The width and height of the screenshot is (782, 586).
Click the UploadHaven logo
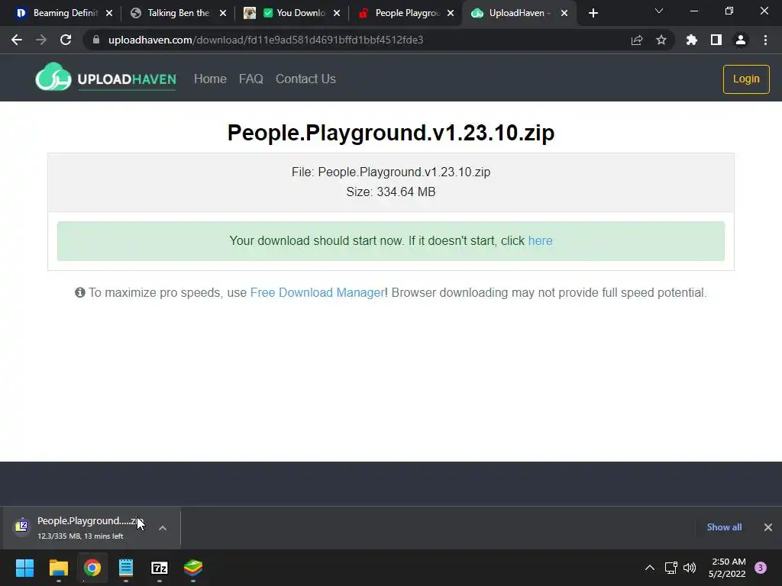[105, 77]
